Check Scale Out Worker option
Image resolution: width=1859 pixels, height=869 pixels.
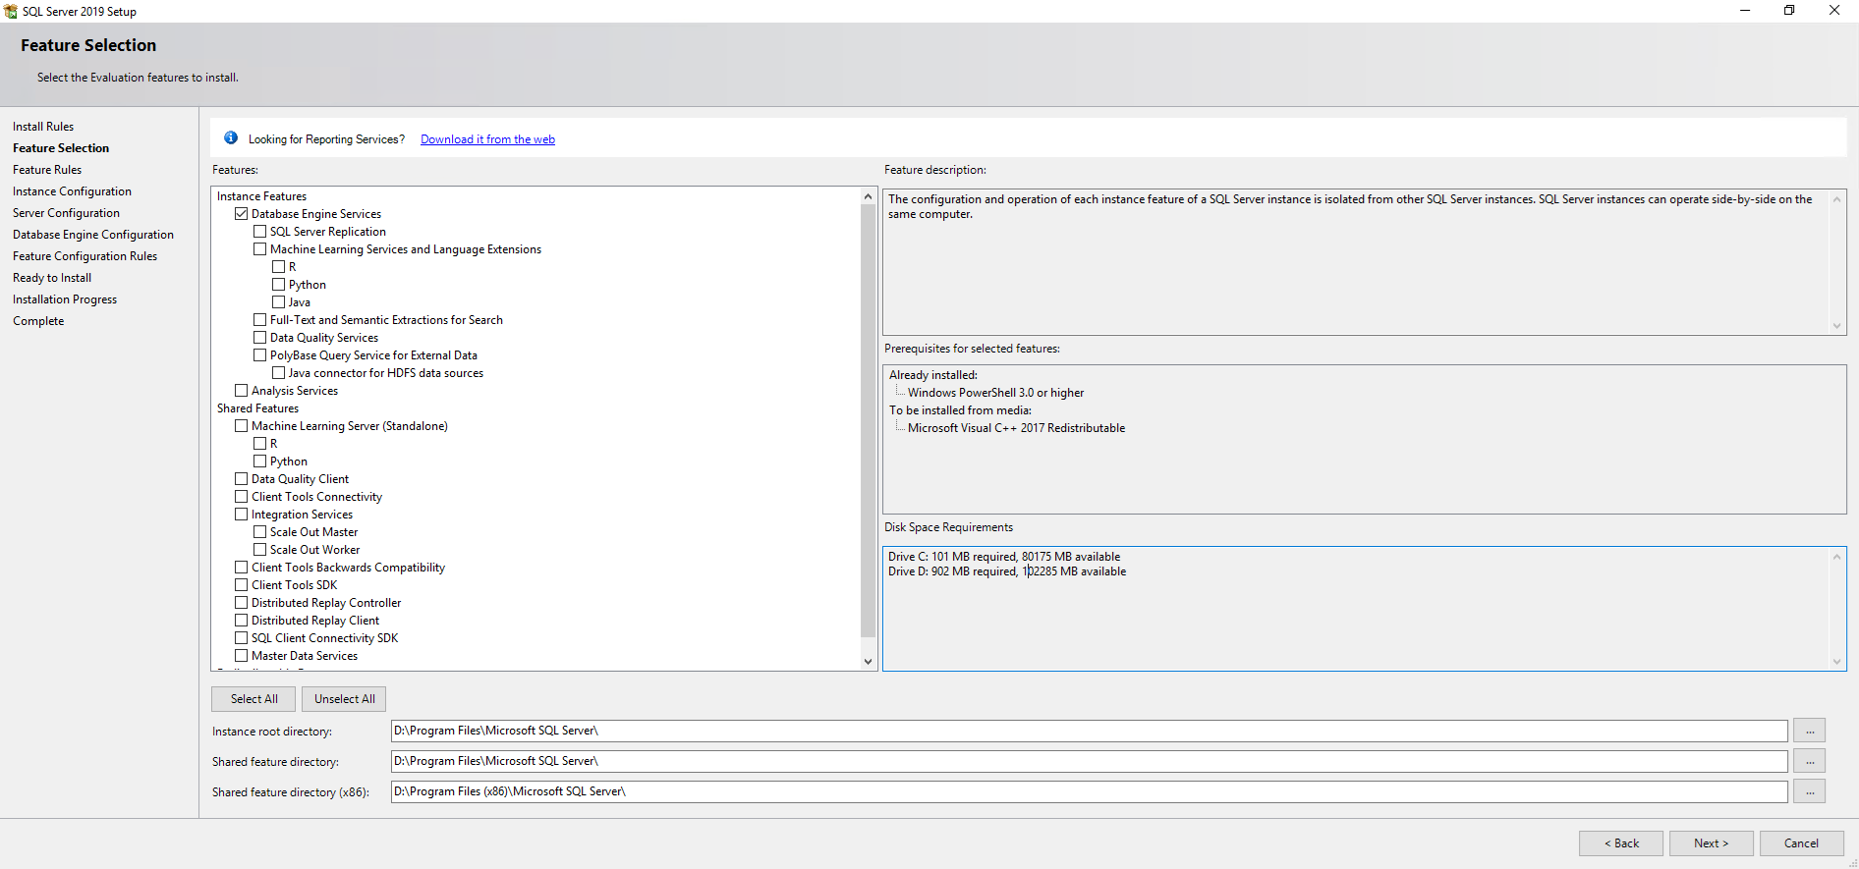click(x=259, y=549)
